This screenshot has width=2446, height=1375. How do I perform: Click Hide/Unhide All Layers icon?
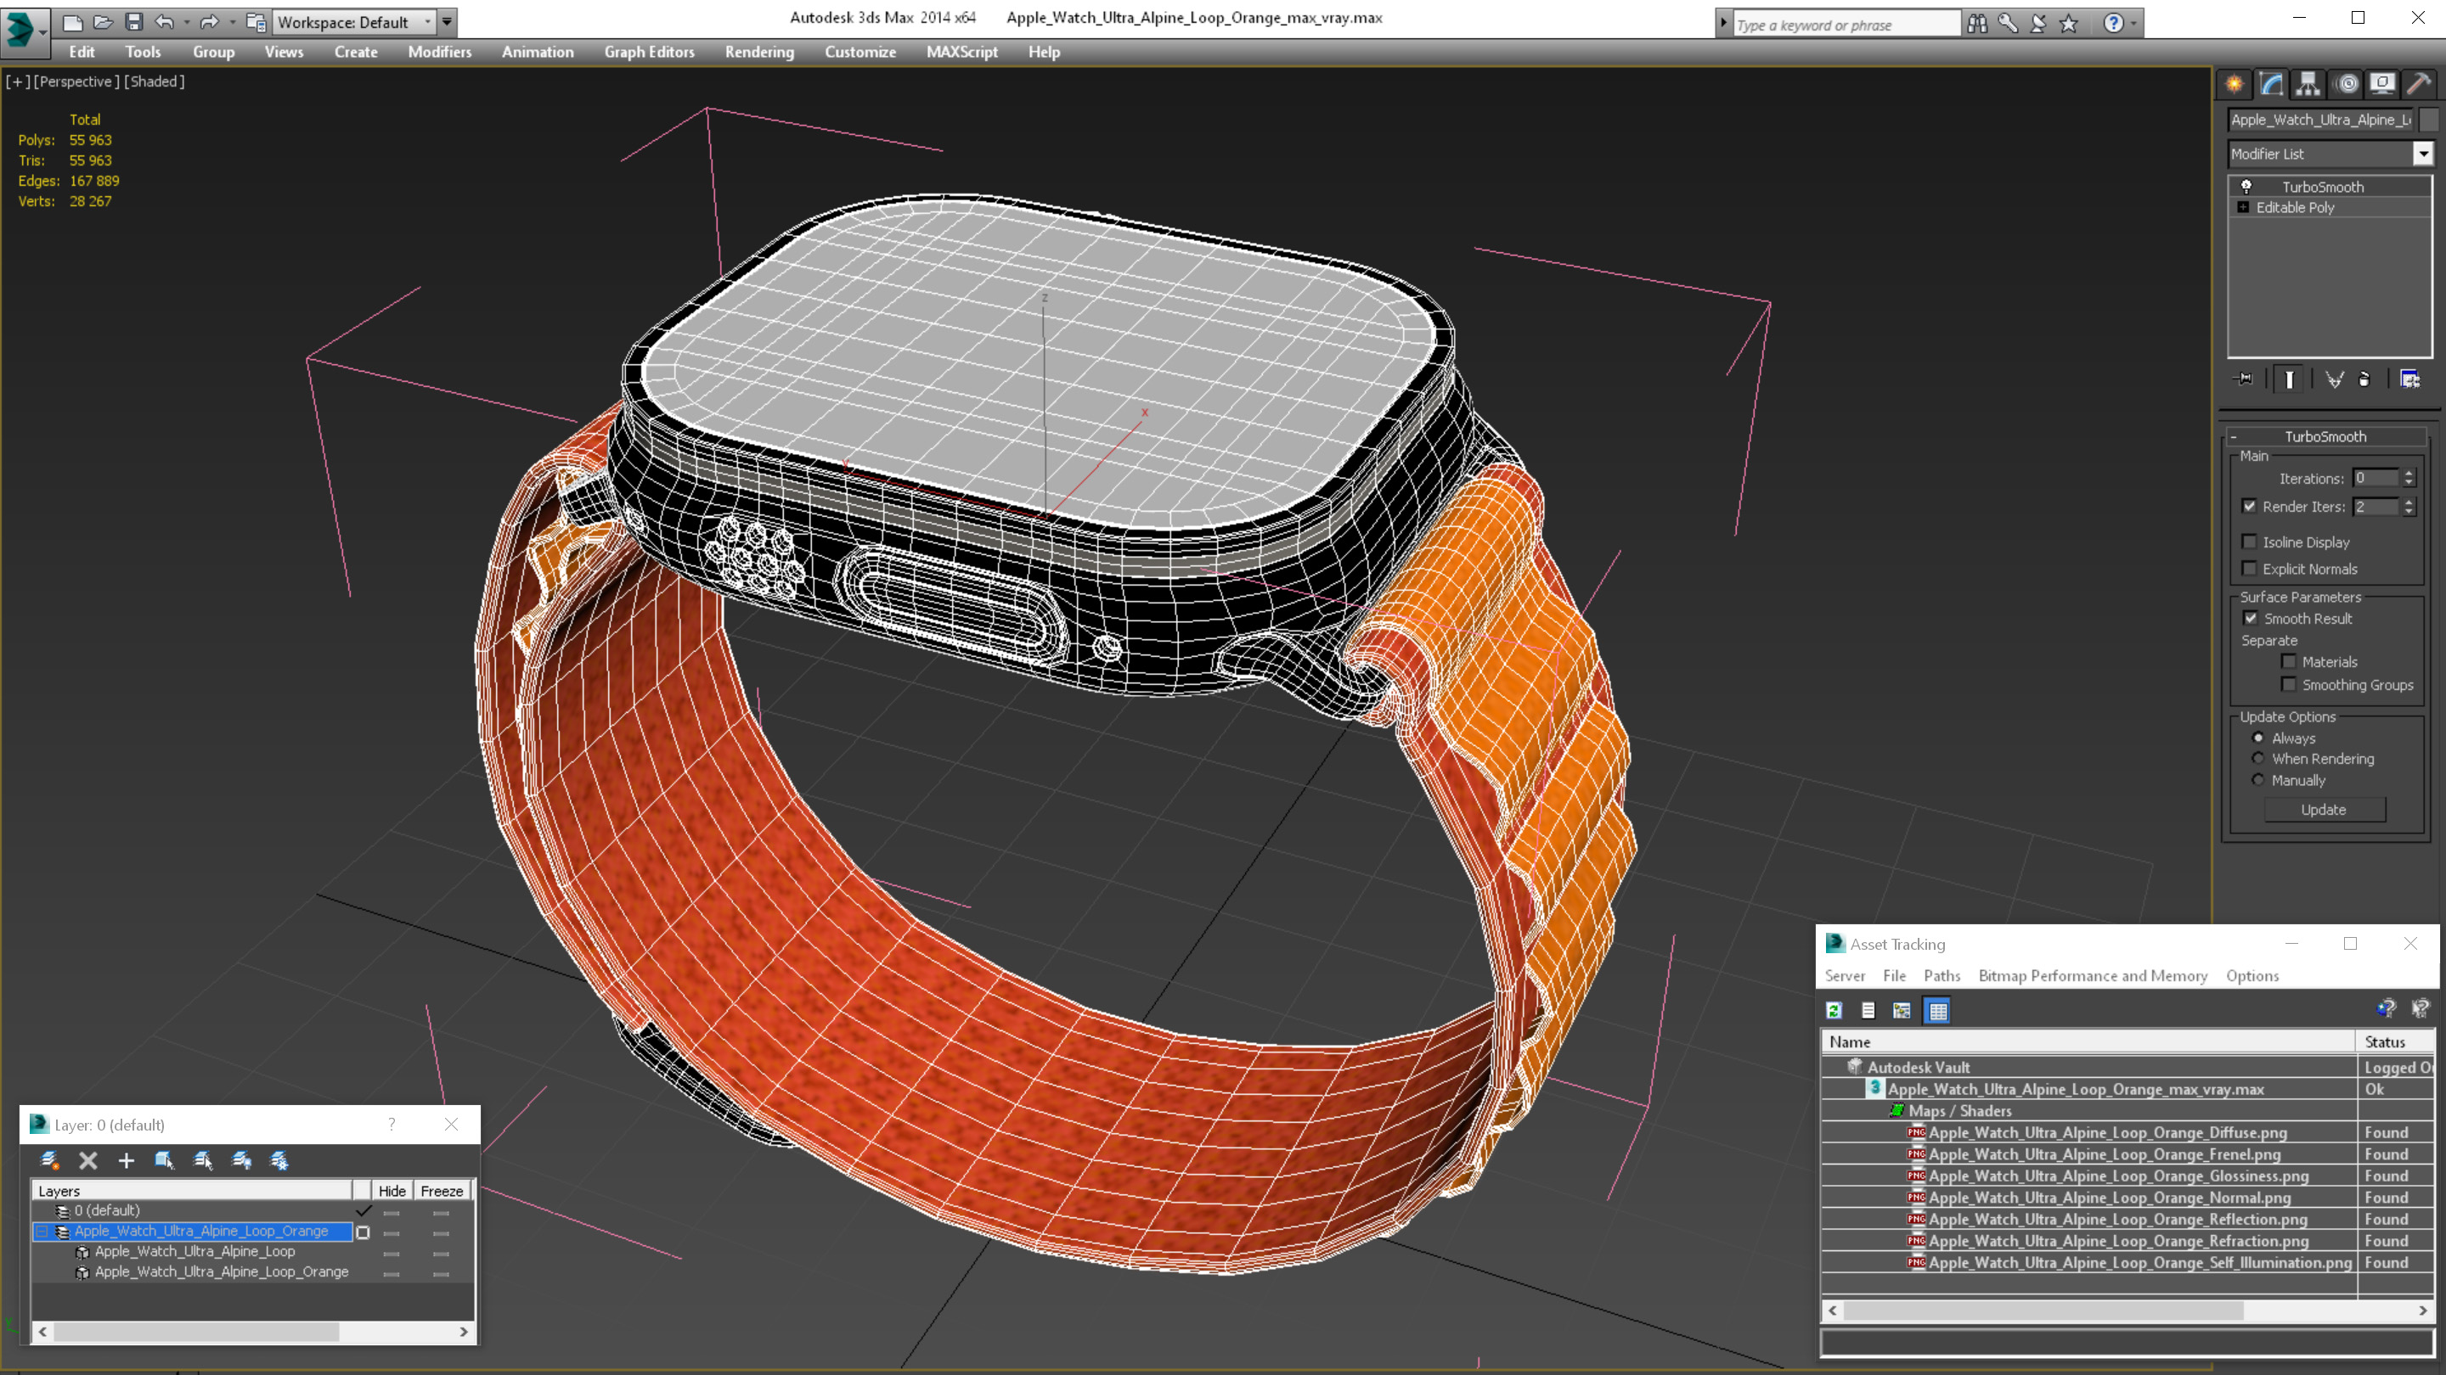pyautogui.click(x=241, y=1159)
